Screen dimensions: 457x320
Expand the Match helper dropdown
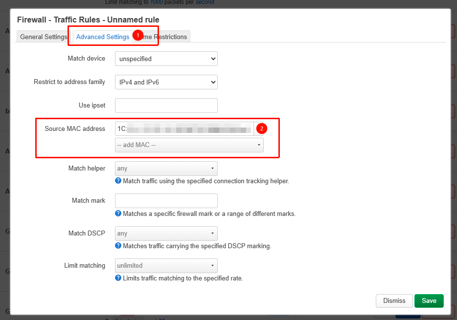tap(166, 169)
